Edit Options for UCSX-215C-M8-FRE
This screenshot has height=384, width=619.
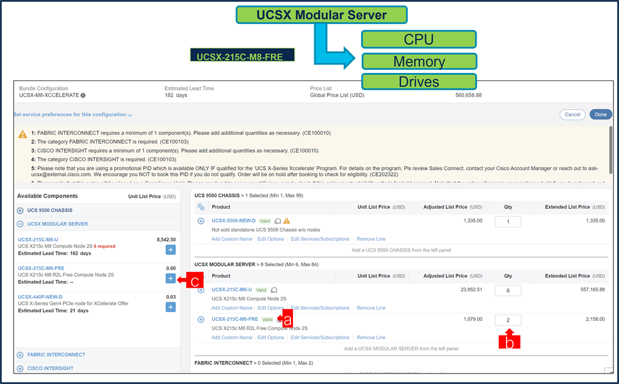271,337
